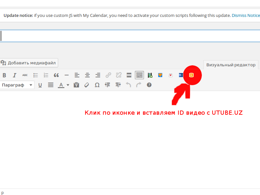The height and width of the screenshot is (195, 260).
Task: Apply blockquote formatting
Action: (56, 75)
